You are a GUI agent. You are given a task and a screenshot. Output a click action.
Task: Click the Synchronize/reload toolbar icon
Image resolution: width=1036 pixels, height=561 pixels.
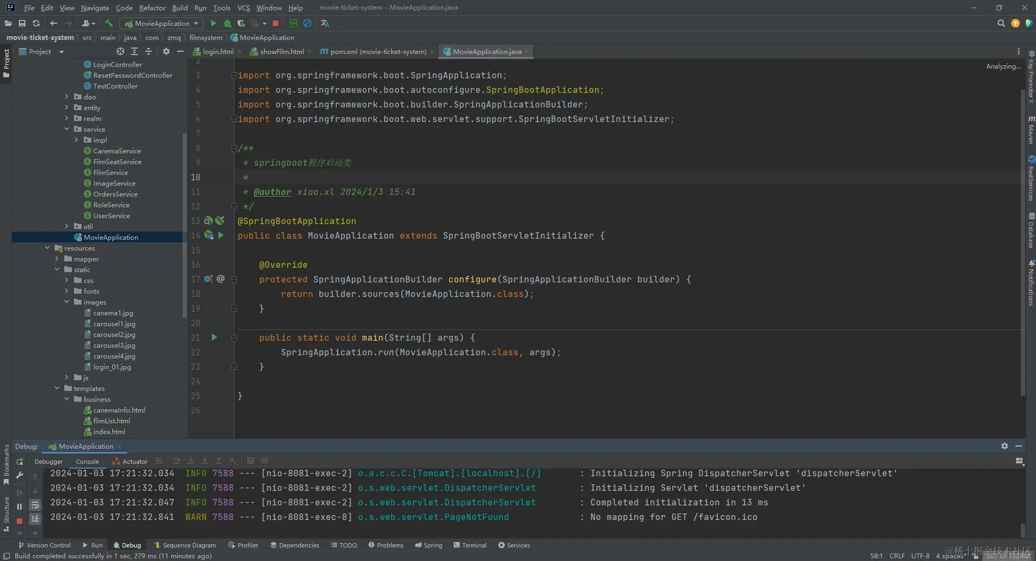point(36,23)
